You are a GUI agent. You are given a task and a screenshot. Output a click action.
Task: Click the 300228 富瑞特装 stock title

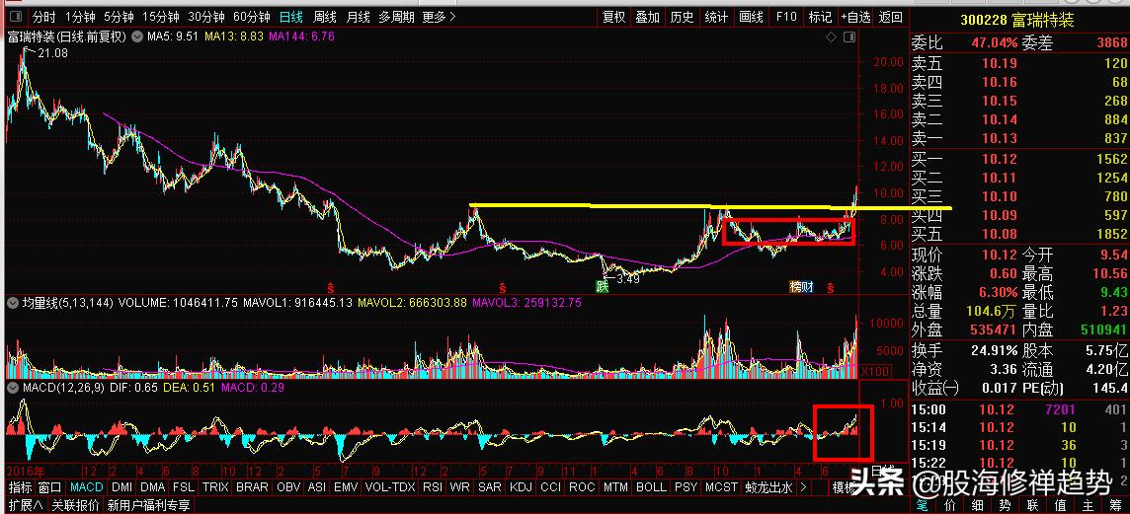[x=1016, y=20]
